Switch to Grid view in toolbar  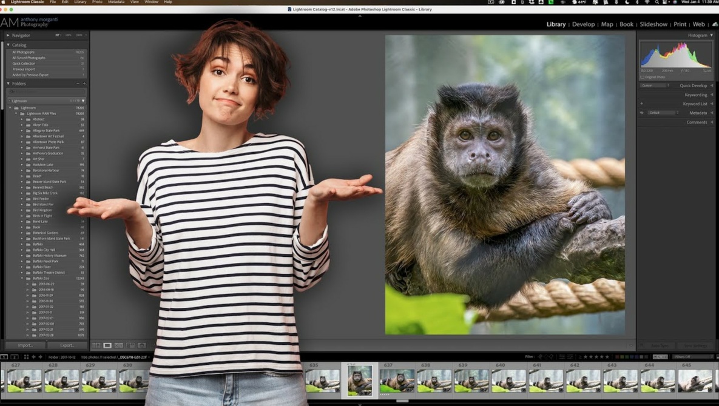[x=96, y=345]
